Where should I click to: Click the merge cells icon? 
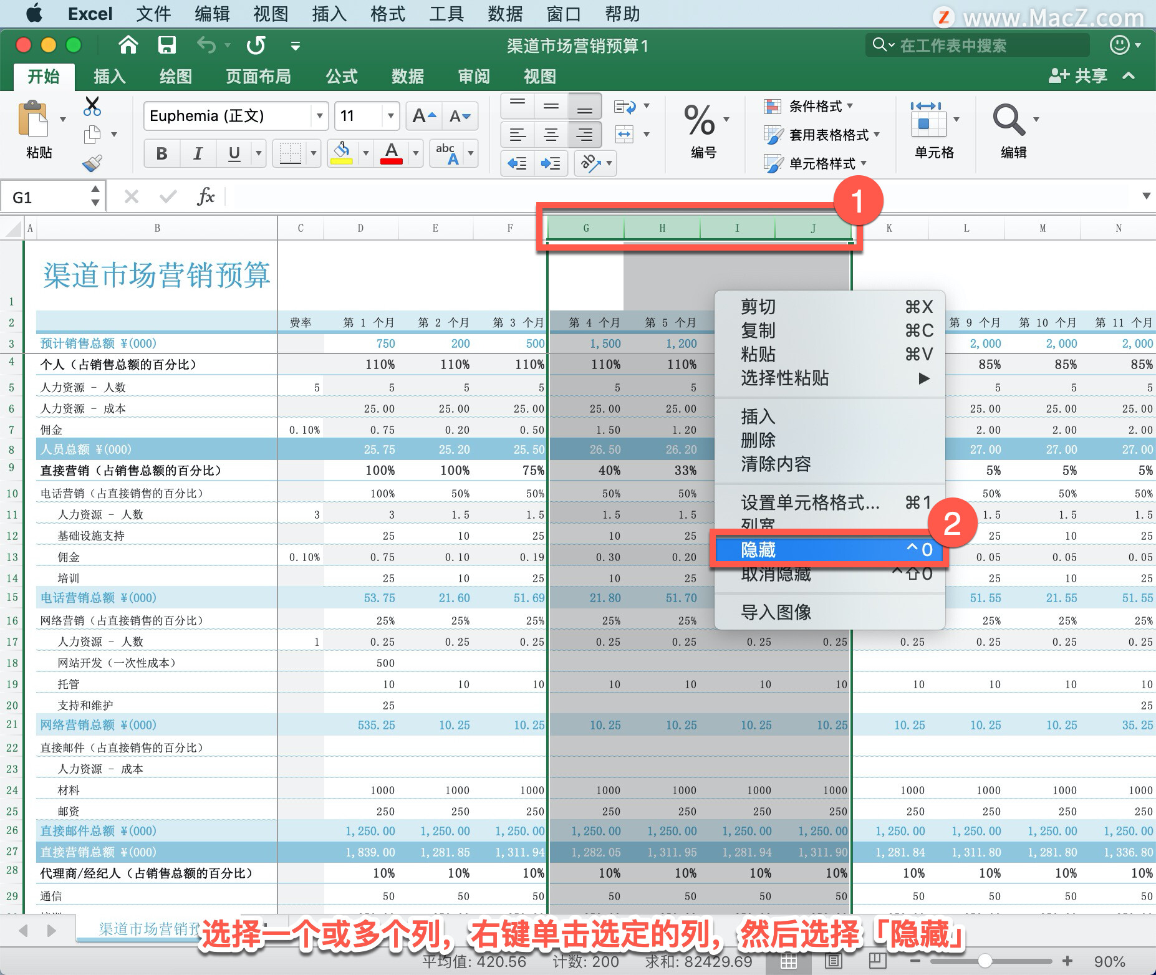625,134
